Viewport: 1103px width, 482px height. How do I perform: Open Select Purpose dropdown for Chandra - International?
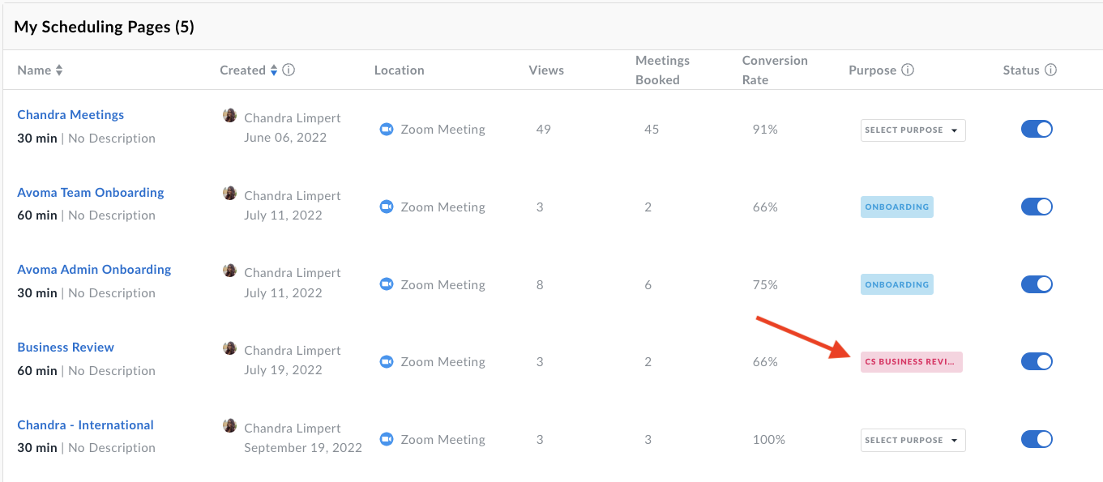(x=913, y=441)
